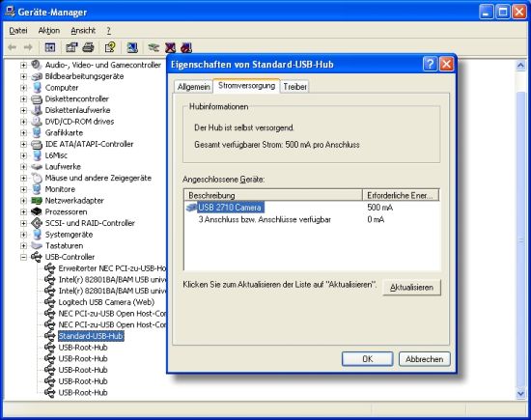The image size is (531, 420).
Task: Click the Grafikkarte category icon
Action: 37,132
